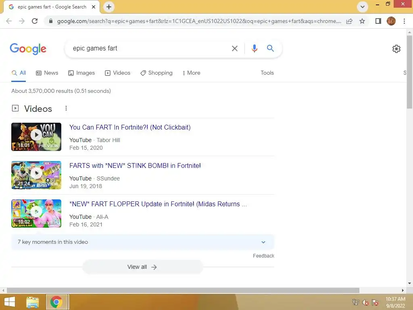Screen dimensions: 413x310
Task: Clear the search box with the X
Action: pyautogui.click(x=235, y=48)
